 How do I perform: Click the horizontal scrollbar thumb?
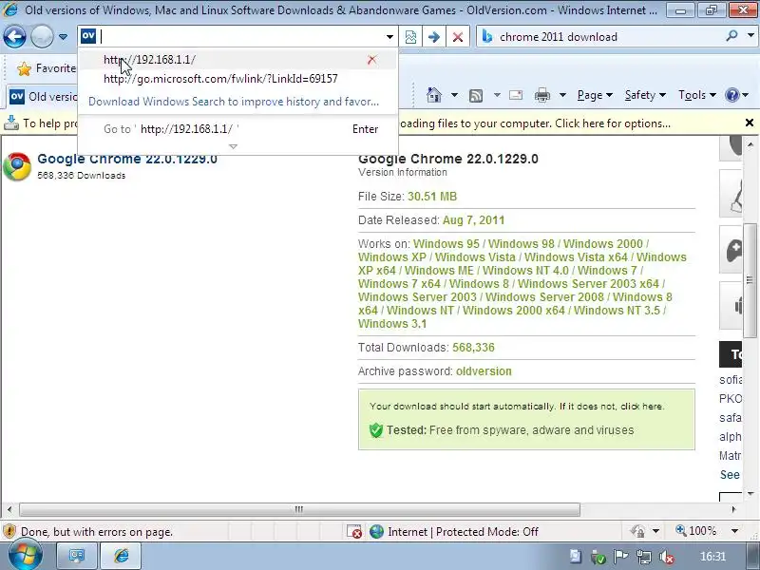tap(299, 509)
